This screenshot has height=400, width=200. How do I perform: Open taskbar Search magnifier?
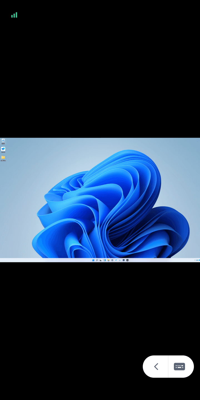(x=97, y=260)
